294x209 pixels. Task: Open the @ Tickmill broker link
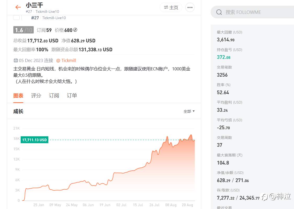pyautogui.click(x=66, y=60)
